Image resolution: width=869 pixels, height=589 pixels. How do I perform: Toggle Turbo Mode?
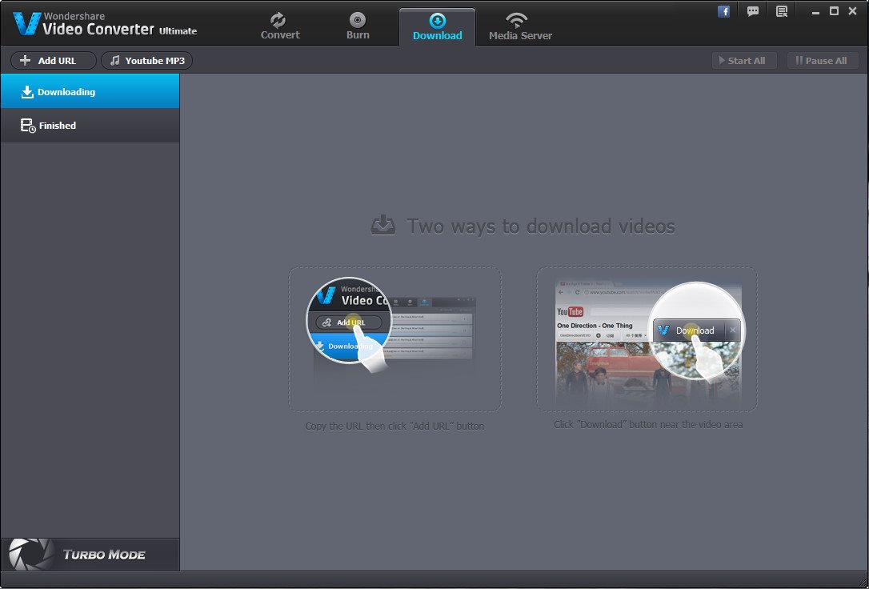point(90,554)
